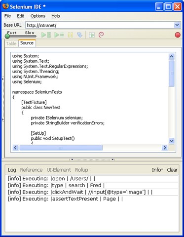
Task: Click the source scroll down arrow
Action: tap(172, 141)
